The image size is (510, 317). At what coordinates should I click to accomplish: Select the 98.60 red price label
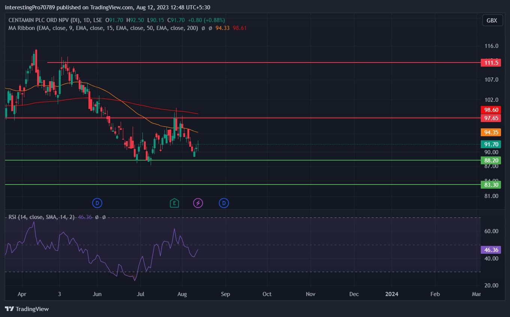[x=491, y=110]
